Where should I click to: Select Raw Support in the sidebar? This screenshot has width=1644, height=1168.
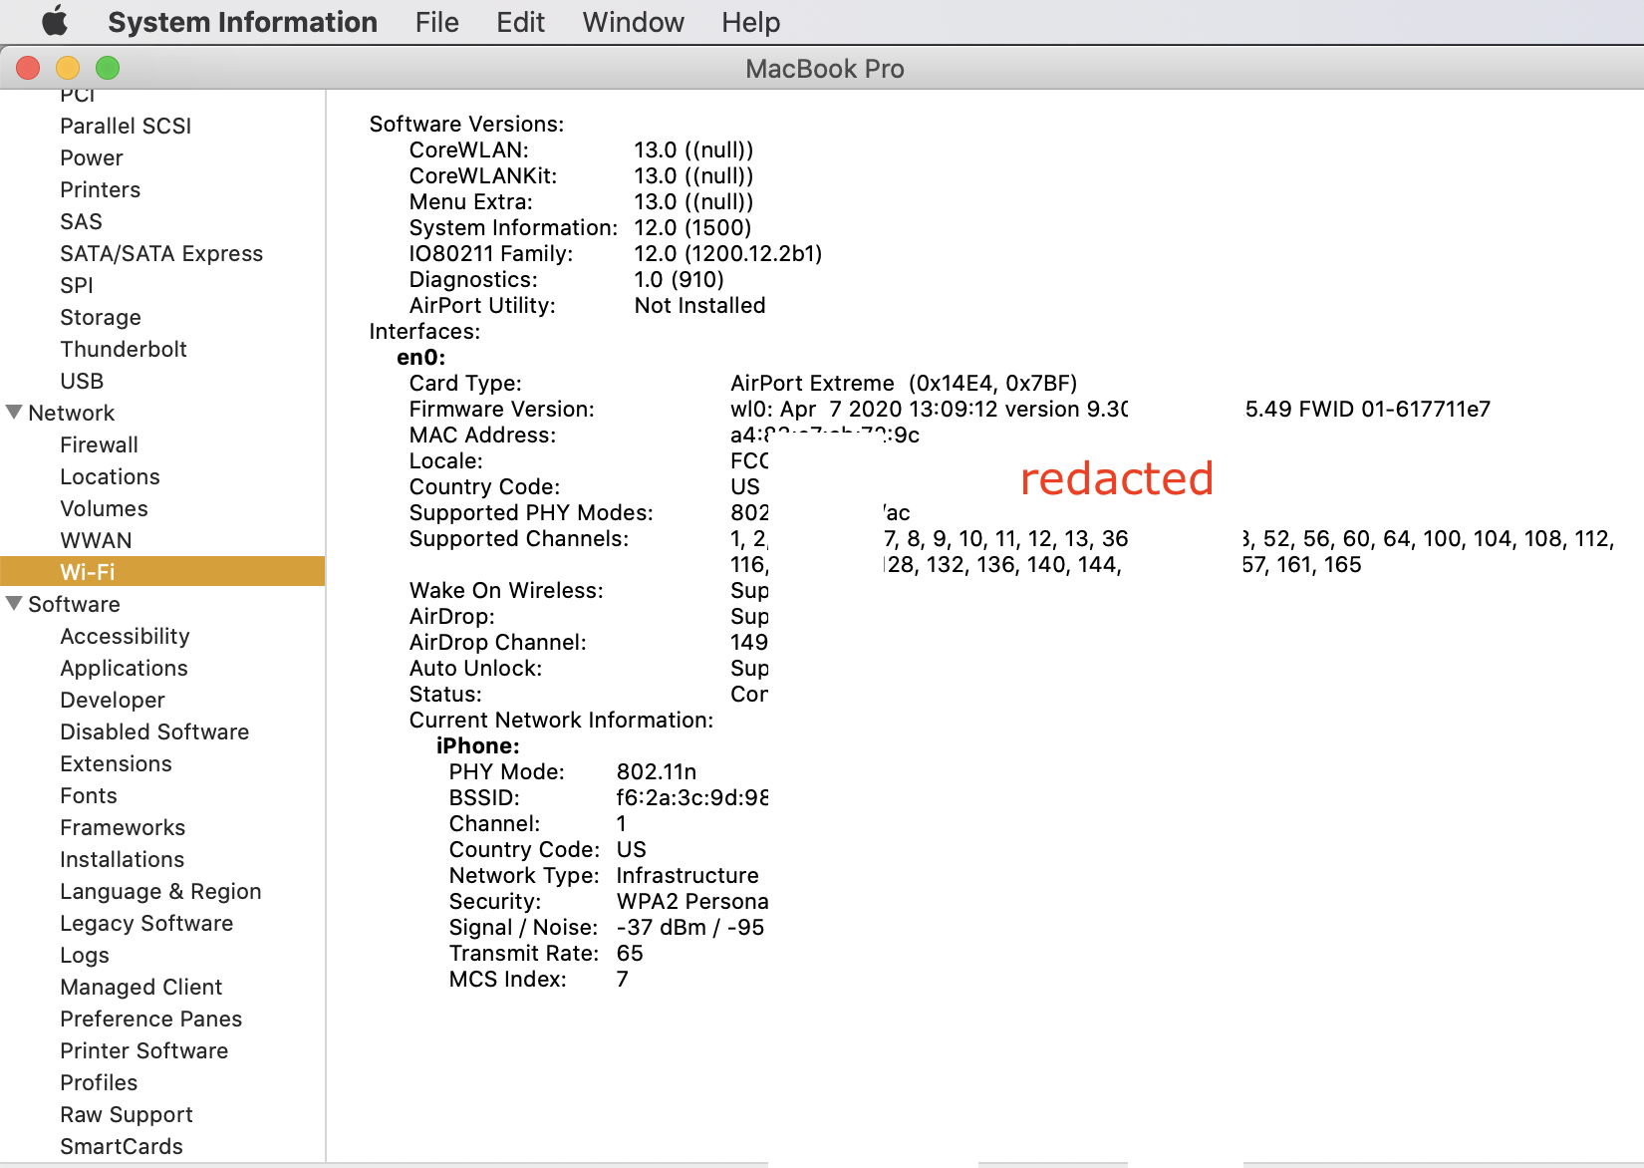point(127,1114)
